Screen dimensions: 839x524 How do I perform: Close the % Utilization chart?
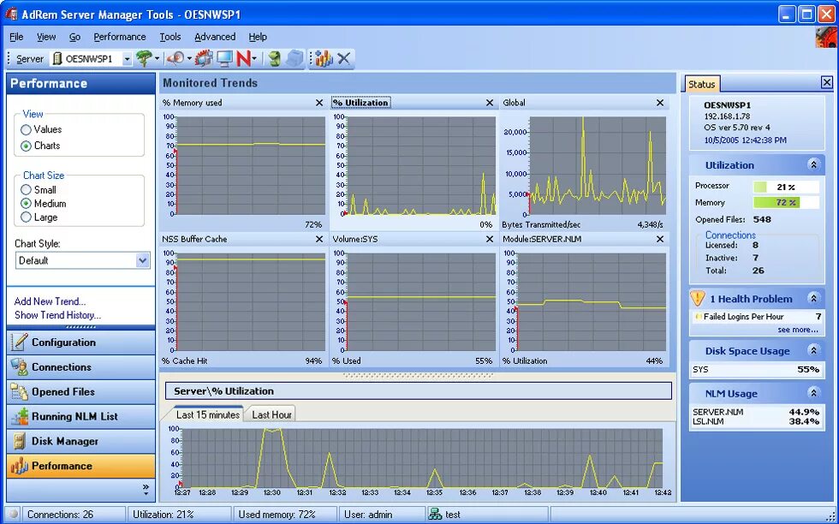coord(490,103)
